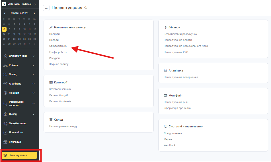The image size is (271, 162).
Task: Expand the Співробітники sidebar menu chevron
Action: pyautogui.click(x=34, y=56)
